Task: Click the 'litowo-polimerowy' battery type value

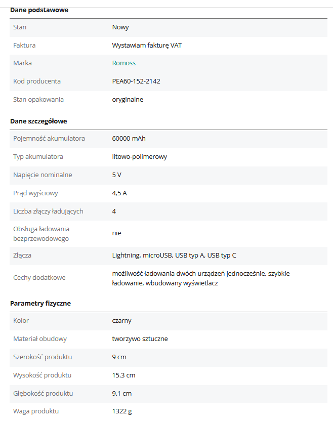Action: [139, 157]
